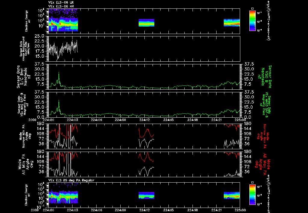Click the red Narrow Max PA curve near 224:12

coord(146,133)
